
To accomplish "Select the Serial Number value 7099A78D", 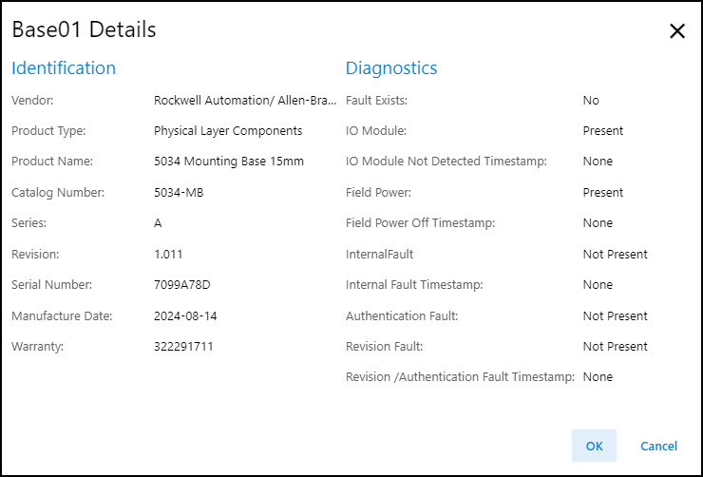I will 181,285.
